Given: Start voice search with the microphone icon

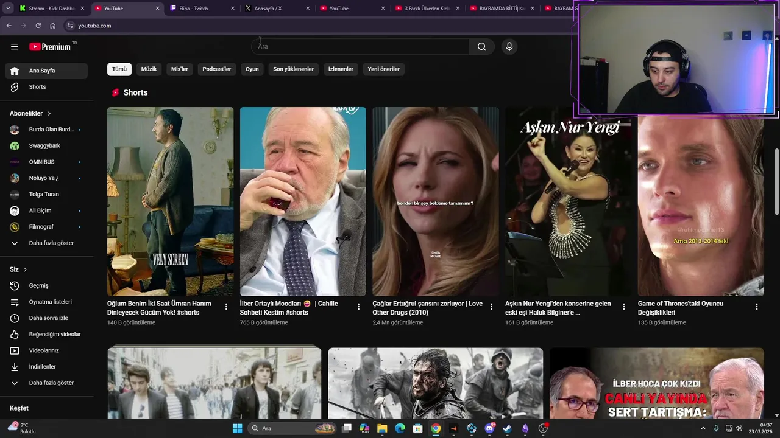Looking at the screenshot, I should click(509, 47).
